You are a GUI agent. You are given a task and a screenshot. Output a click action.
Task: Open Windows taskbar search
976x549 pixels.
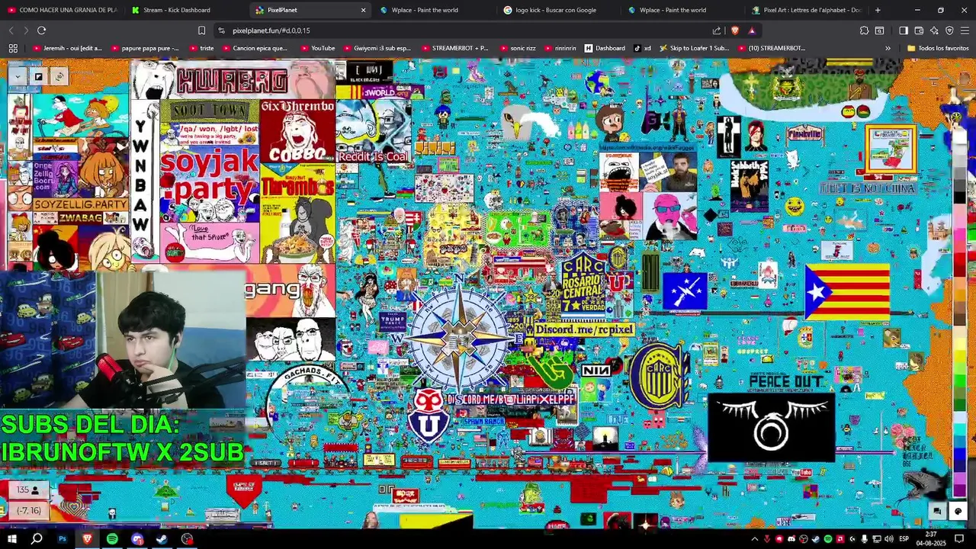[37, 539]
